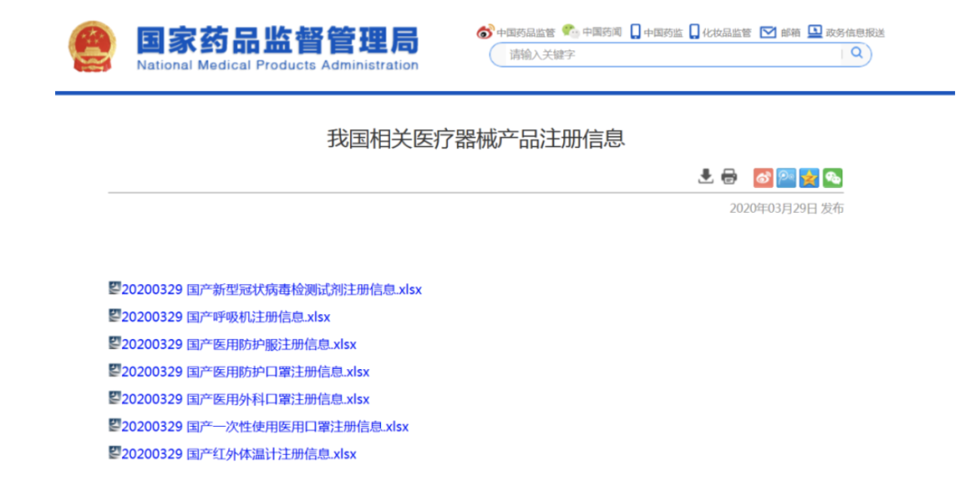
Task: Click the download icon below the title
Action: (x=706, y=176)
